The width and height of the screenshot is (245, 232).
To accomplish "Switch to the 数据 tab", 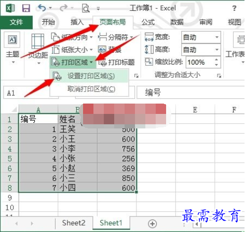I will click(x=177, y=22).
